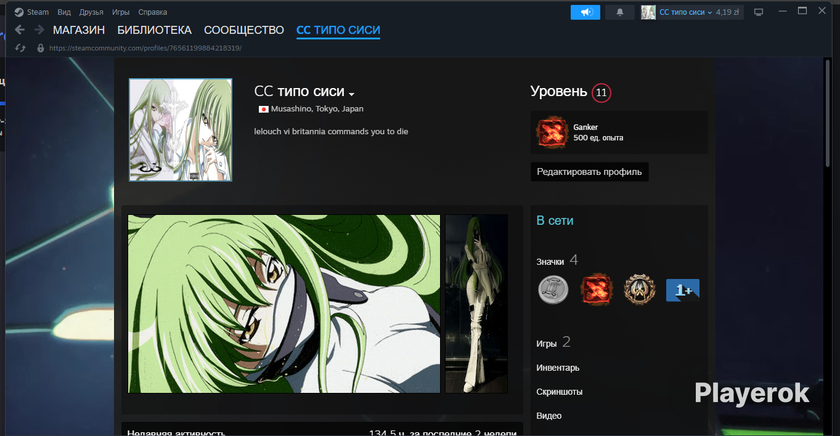
Task: Go forward with the right arrow
Action: [39, 30]
